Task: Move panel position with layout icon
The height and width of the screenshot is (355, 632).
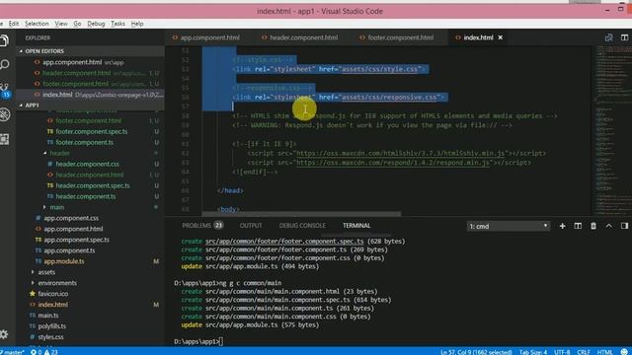Action: pos(624,226)
